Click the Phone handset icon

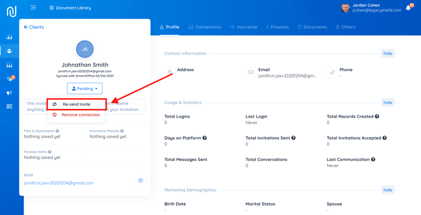[332, 72]
